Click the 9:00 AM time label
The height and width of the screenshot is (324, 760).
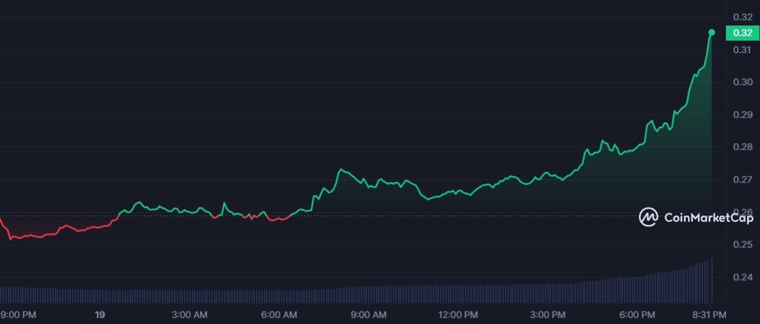[x=370, y=315]
